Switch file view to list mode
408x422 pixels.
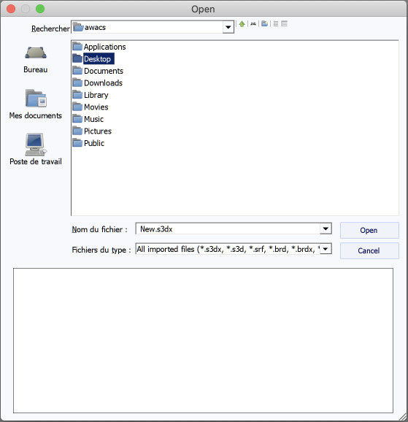click(x=276, y=24)
